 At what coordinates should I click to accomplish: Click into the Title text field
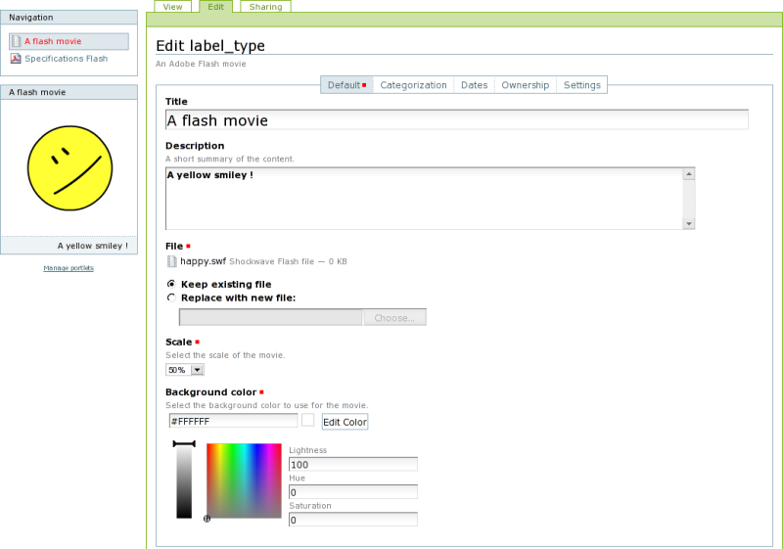pyautogui.click(x=456, y=120)
